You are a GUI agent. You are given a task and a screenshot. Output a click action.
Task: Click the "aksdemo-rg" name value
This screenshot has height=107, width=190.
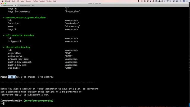(72, 26)
